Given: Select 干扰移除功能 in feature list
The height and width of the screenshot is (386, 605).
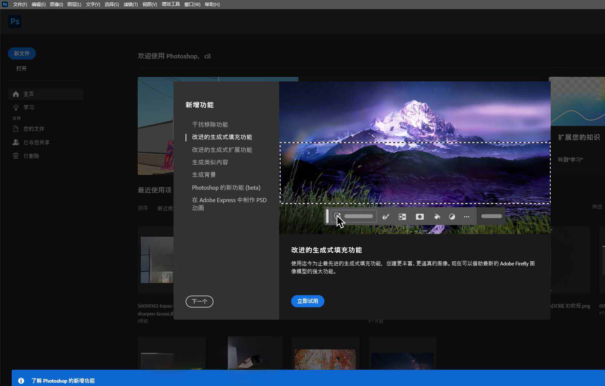Looking at the screenshot, I should coord(210,124).
